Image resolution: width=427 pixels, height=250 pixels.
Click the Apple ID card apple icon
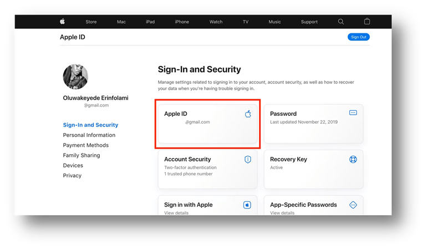pyautogui.click(x=248, y=114)
